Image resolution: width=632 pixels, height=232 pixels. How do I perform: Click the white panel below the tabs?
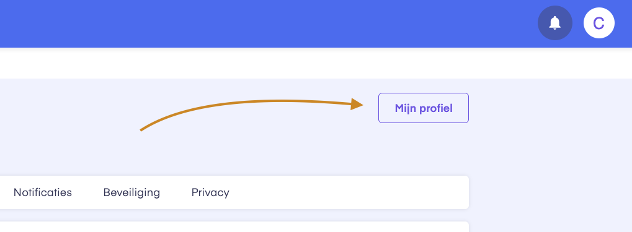[x=234, y=227]
